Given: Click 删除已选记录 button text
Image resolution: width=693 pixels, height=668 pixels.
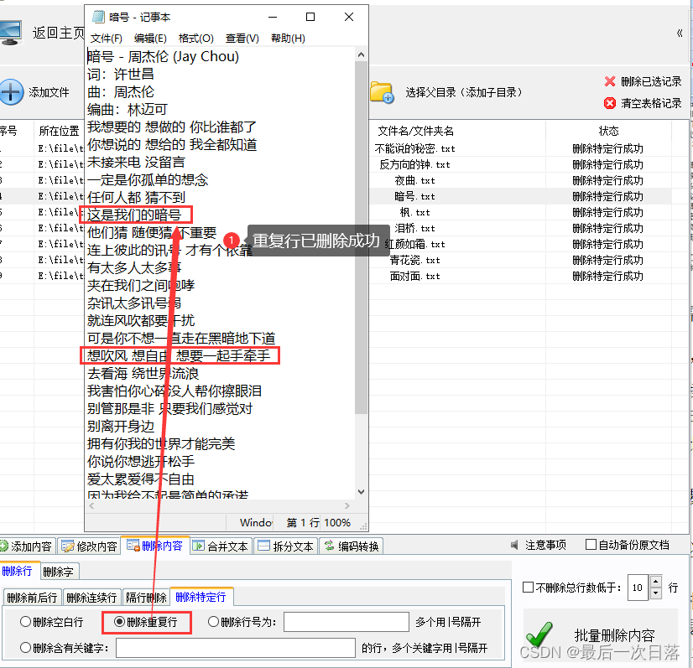Looking at the screenshot, I should [651, 81].
